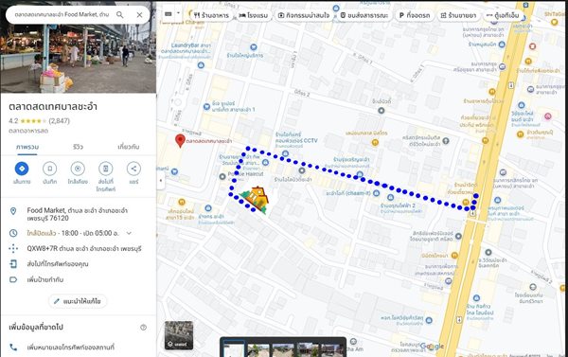
Task: Click the แนะนำให้แก้ไข suggest edit button
Action: click(78, 301)
